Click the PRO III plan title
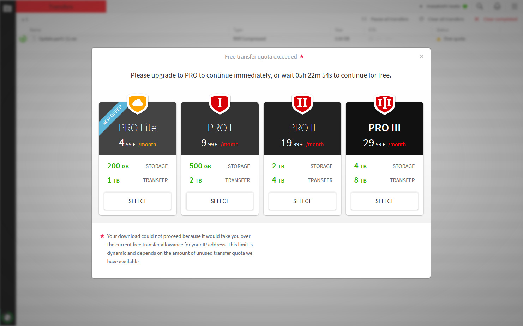This screenshot has width=523, height=326. point(385,128)
